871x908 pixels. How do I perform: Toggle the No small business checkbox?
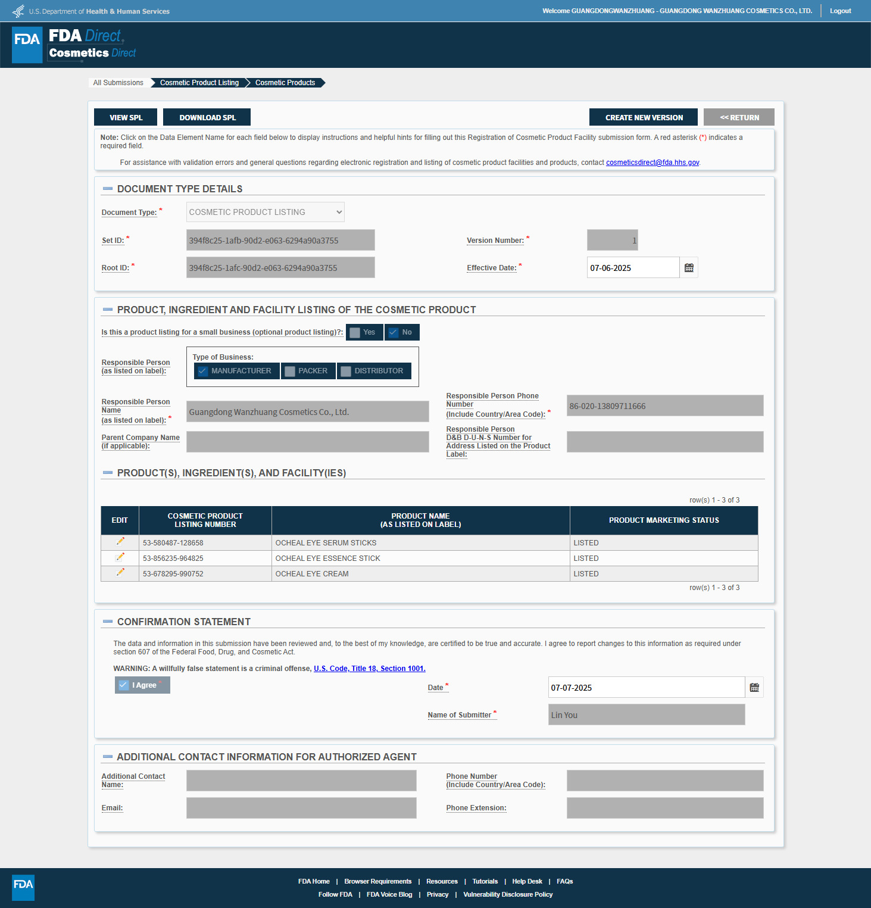(x=402, y=332)
